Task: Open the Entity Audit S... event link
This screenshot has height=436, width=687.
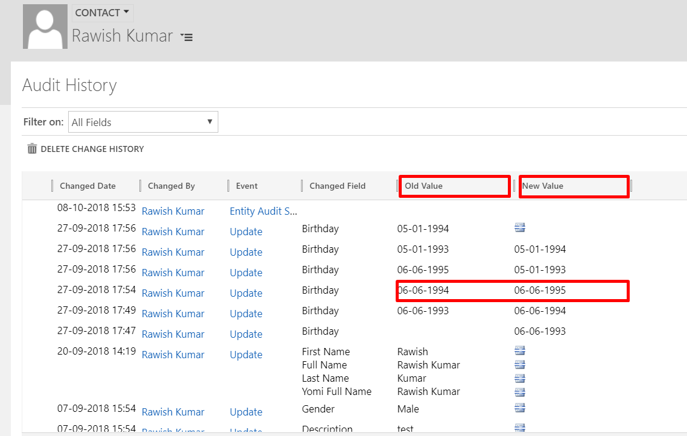Action: point(264,211)
